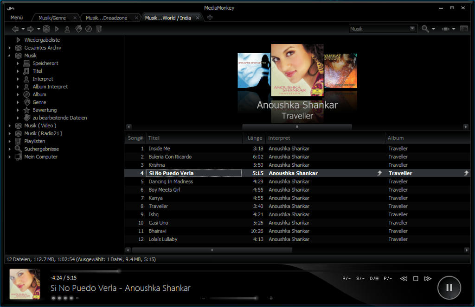The width and height of the screenshot is (475, 307).
Task: Toggle the D/+ player option
Action: [374, 279]
